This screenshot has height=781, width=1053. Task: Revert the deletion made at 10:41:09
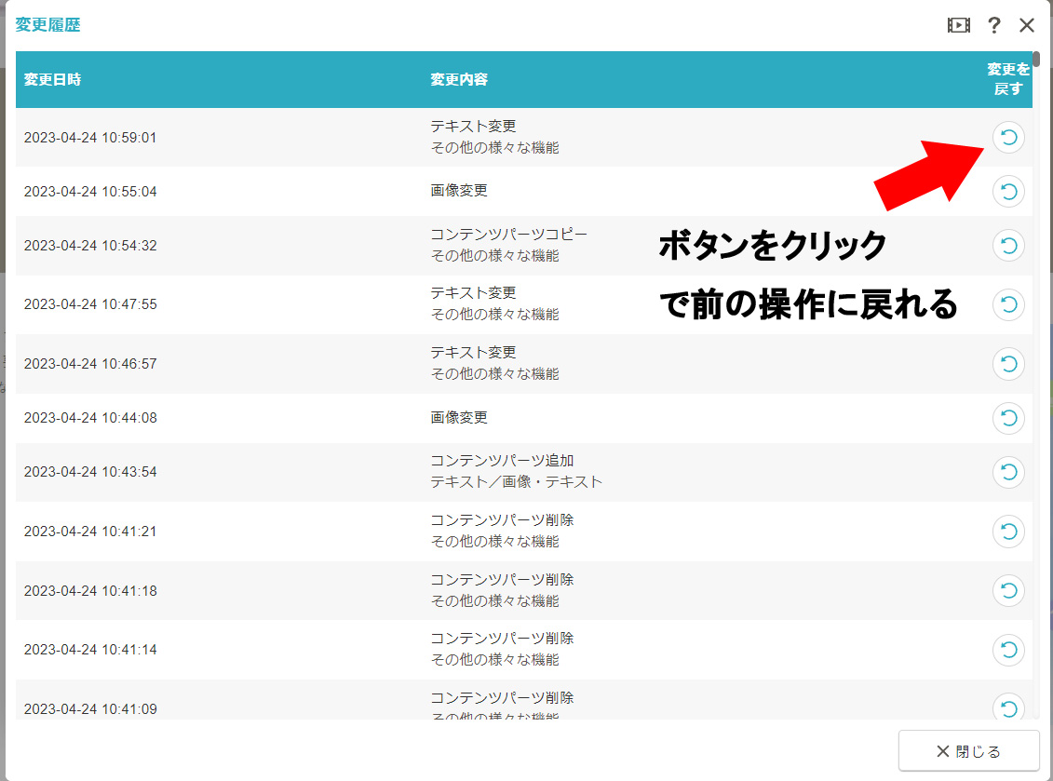pyautogui.click(x=1008, y=707)
